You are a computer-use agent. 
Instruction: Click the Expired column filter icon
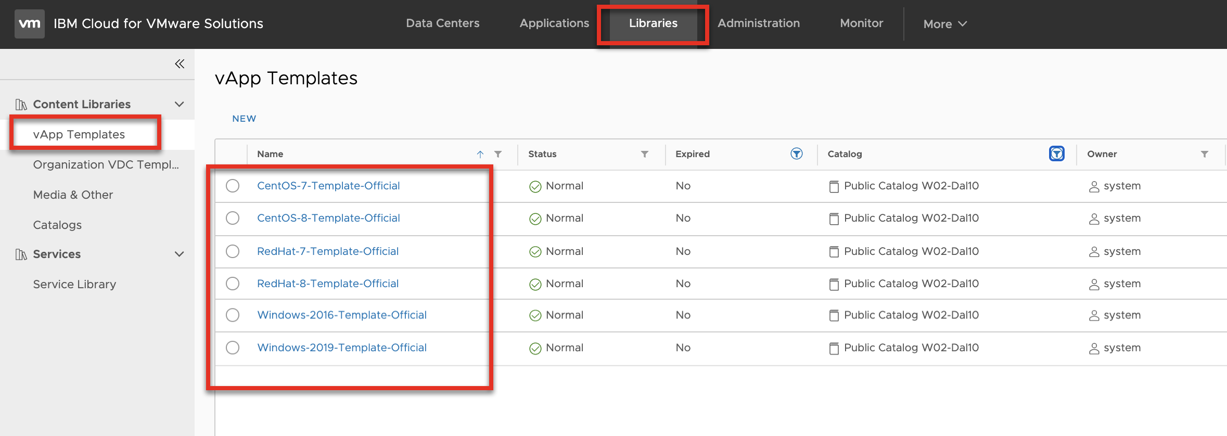pyautogui.click(x=796, y=153)
